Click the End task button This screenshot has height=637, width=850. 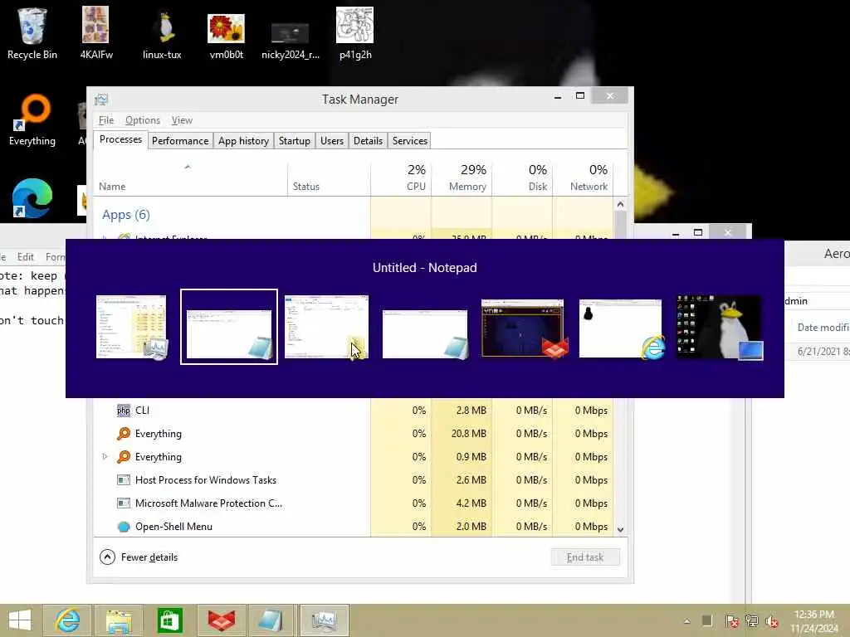585,557
